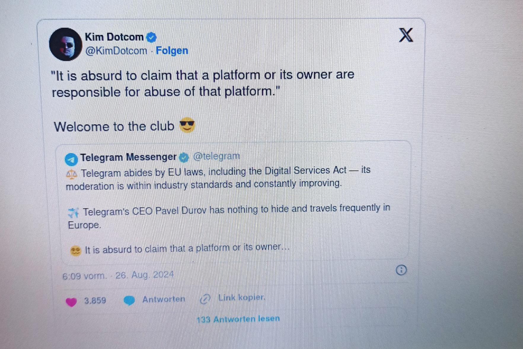Click the Kim Dotcom display name

114,37
